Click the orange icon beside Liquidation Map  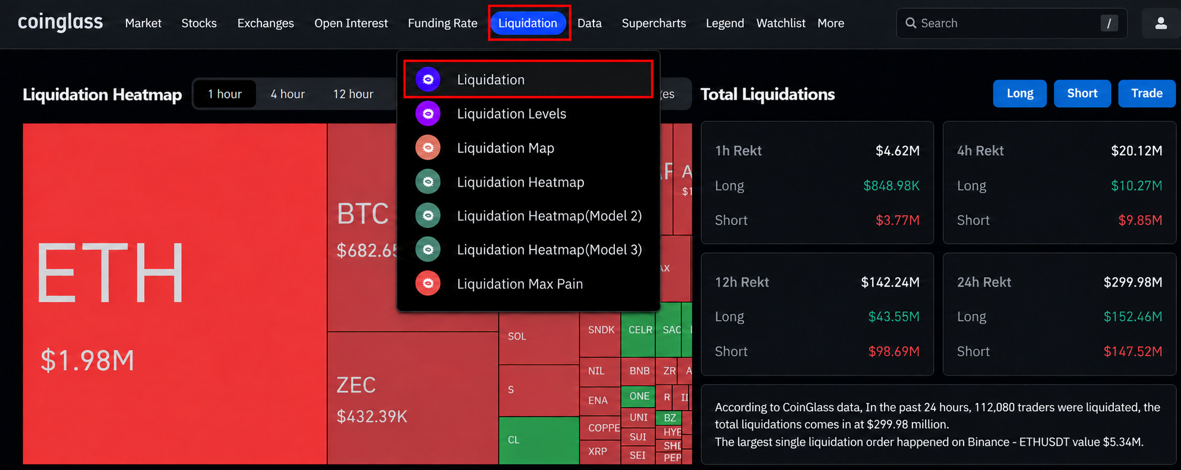[x=428, y=147]
